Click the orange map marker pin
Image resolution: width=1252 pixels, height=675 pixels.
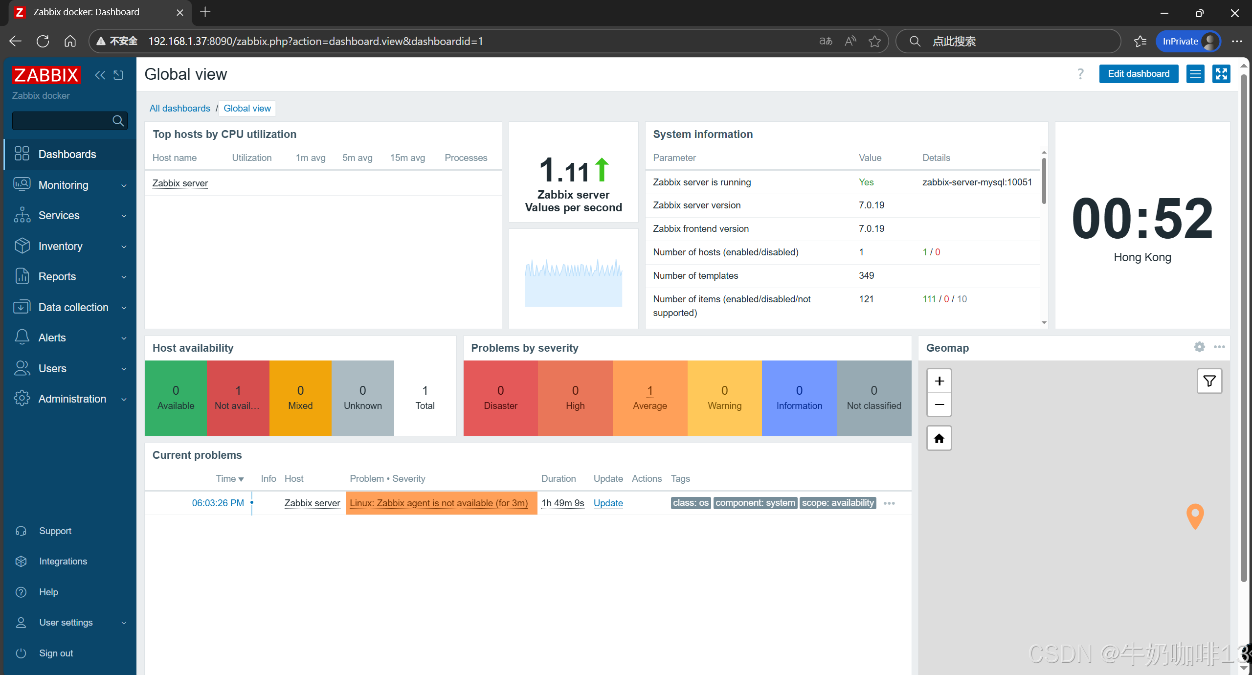[x=1195, y=515]
